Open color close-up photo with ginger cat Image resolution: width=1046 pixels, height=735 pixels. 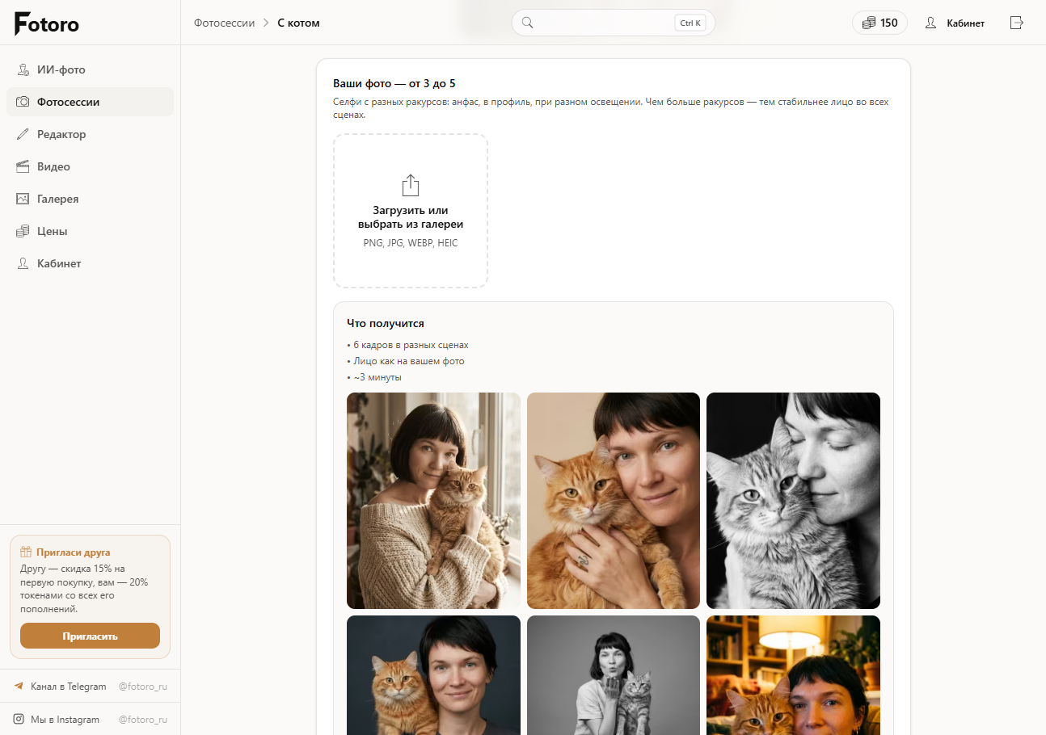coord(614,501)
